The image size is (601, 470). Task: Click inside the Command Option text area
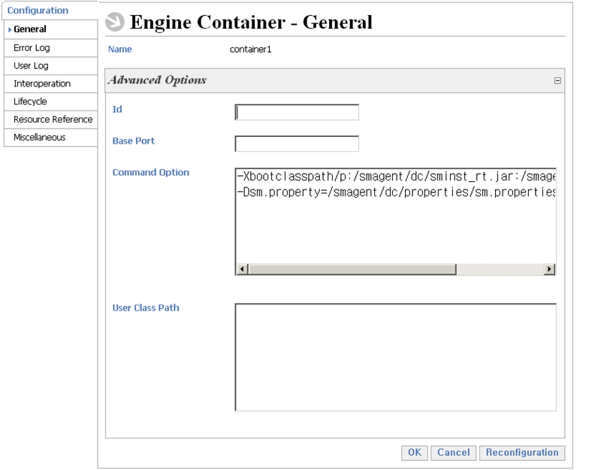click(x=396, y=221)
